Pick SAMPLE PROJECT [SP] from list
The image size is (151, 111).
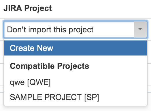tap(75, 97)
